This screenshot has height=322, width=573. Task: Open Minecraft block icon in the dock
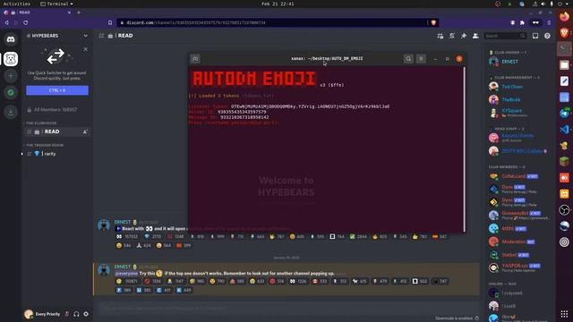[x=565, y=161]
